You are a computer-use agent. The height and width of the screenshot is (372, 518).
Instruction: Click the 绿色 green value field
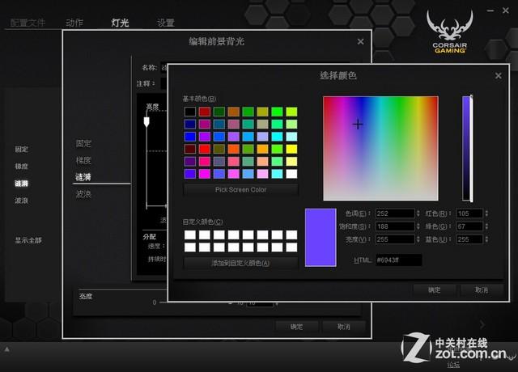[469, 226]
